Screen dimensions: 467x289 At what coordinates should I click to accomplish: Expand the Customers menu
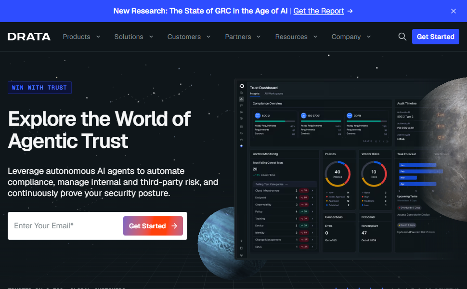[189, 37]
